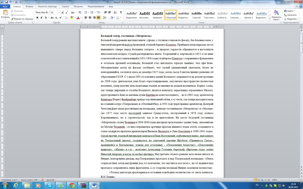Switch to the Разметка страницы tab
This screenshot has width=303, height=189.
pyautogui.click(x=48, y=7)
